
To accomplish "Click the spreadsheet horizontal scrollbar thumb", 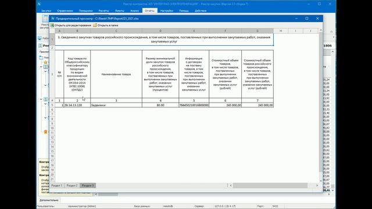I will pyautogui.click(x=270, y=185).
